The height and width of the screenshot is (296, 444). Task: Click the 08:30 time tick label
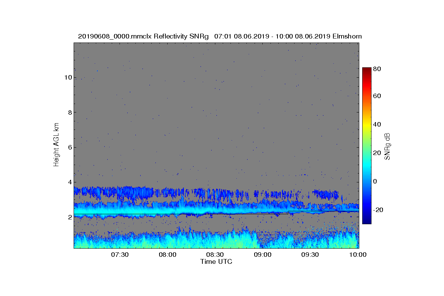pyautogui.click(x=215, y=255)
